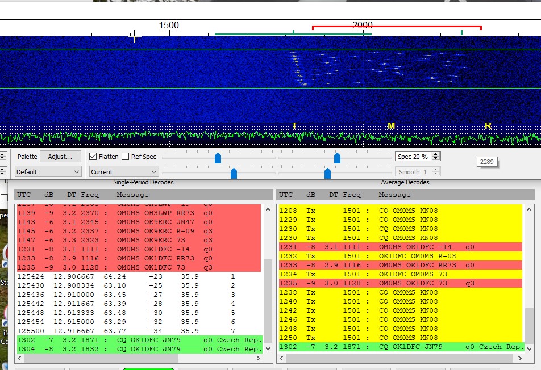This screenshot has width=541, height=370.
Task: Click the slider handle beside Ref Spec
Action: [x=218, y=158]
